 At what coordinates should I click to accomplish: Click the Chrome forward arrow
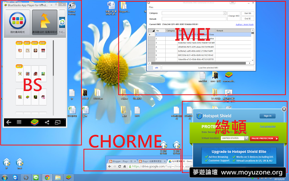[x=115, y=167]
